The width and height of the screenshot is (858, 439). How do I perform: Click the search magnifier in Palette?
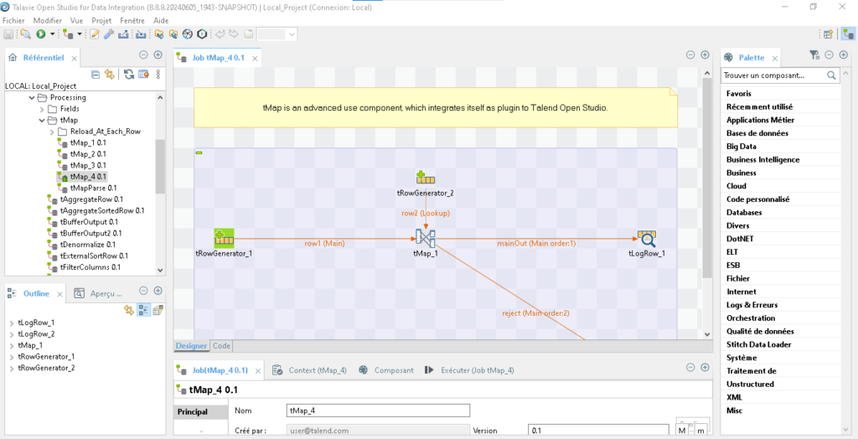(x=832, y=75)
